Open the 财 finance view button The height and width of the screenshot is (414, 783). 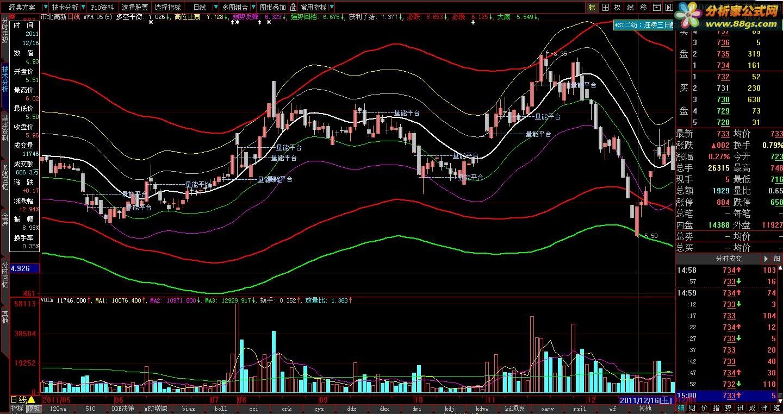pyautogui.click(x=693, y=408)
